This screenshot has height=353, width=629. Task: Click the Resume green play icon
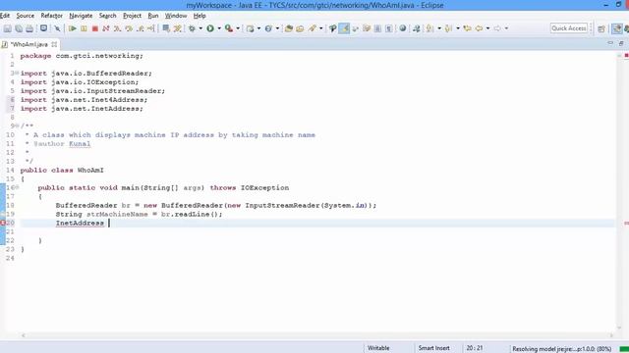pos(72,28)
